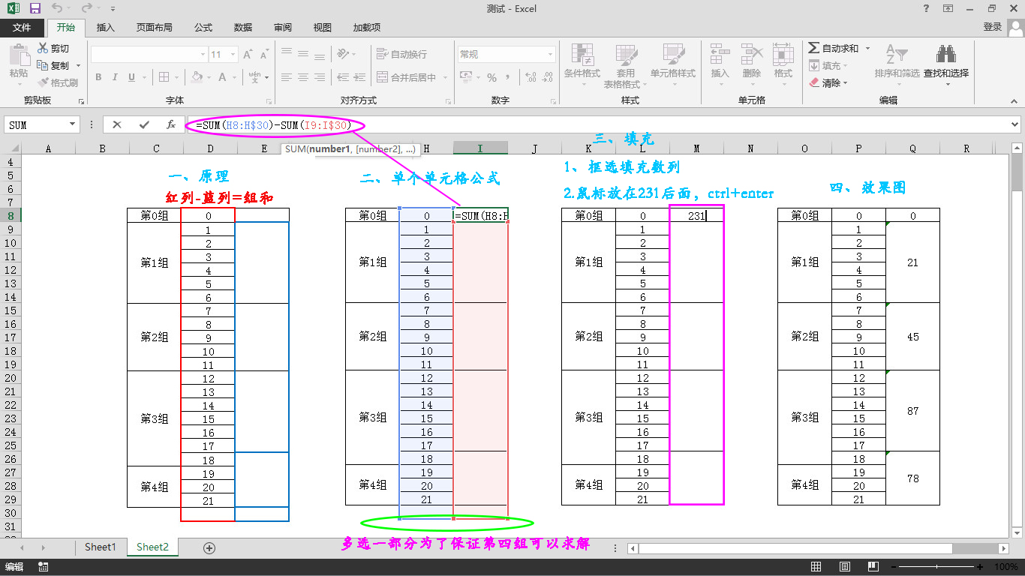Image resolution: width=1025 pixels, height=576 pixels.
Task: Click the Insert Function fx button
Action: pyautogui.click(x=171, y=125)
